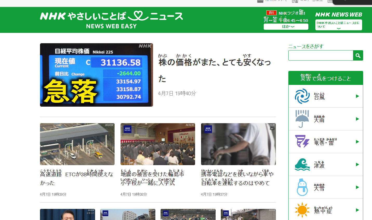Click the ニュースをさがす label

306,46
